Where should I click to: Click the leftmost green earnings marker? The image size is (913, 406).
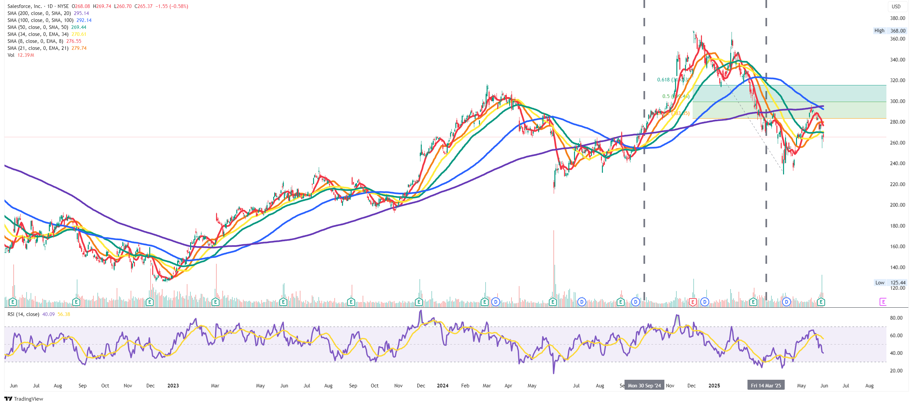(13, 302)
